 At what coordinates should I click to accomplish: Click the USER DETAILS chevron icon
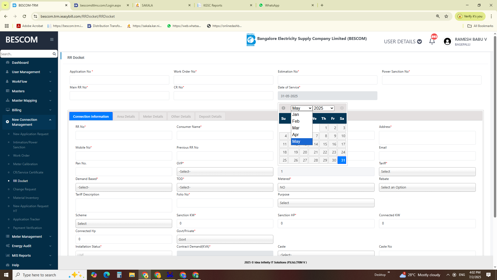click(420, 41)
